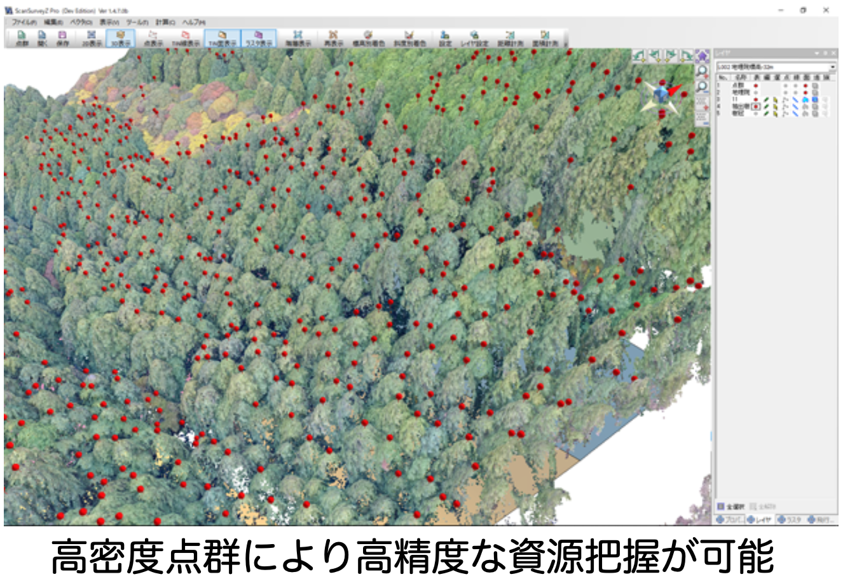Screen dimensions: 843x579
Task: Click the 面積計測 area measurement tool
Action: pyautogui.click(x=545, y=38)
